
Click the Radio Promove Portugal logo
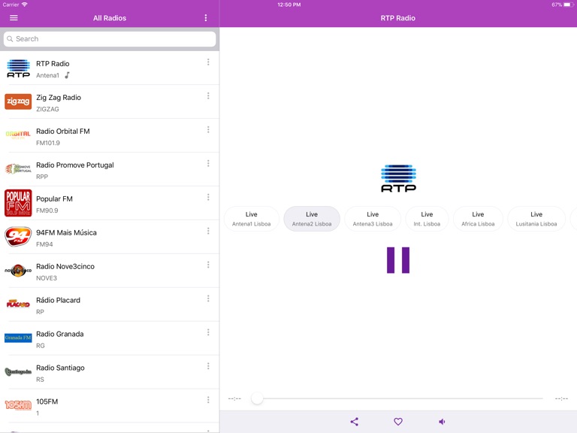[x=18, y=169]
